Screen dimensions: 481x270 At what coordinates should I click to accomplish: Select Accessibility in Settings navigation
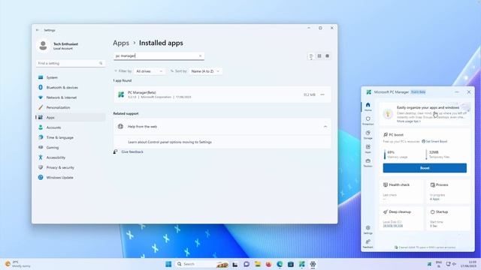pyautogui.click(x=71, y=157)
